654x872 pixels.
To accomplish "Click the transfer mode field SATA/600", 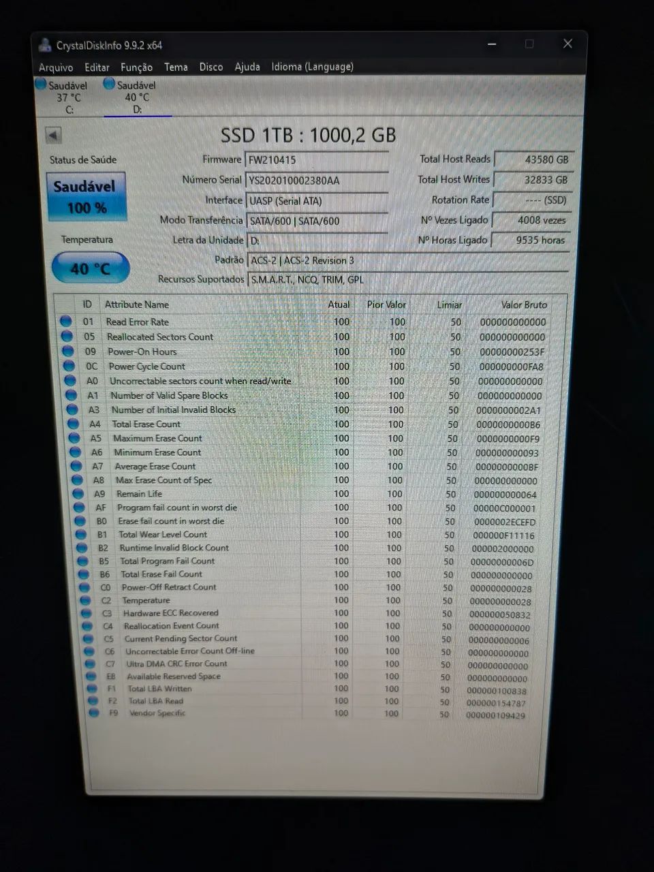I will coord(316,221).
